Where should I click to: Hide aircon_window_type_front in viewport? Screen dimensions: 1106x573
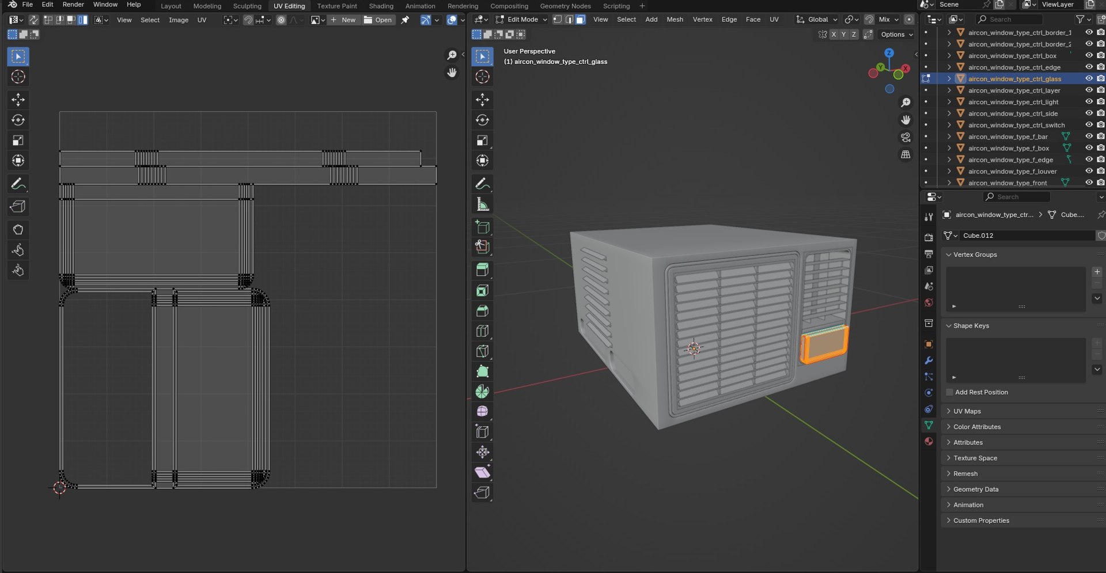(x=1089, y=183)
